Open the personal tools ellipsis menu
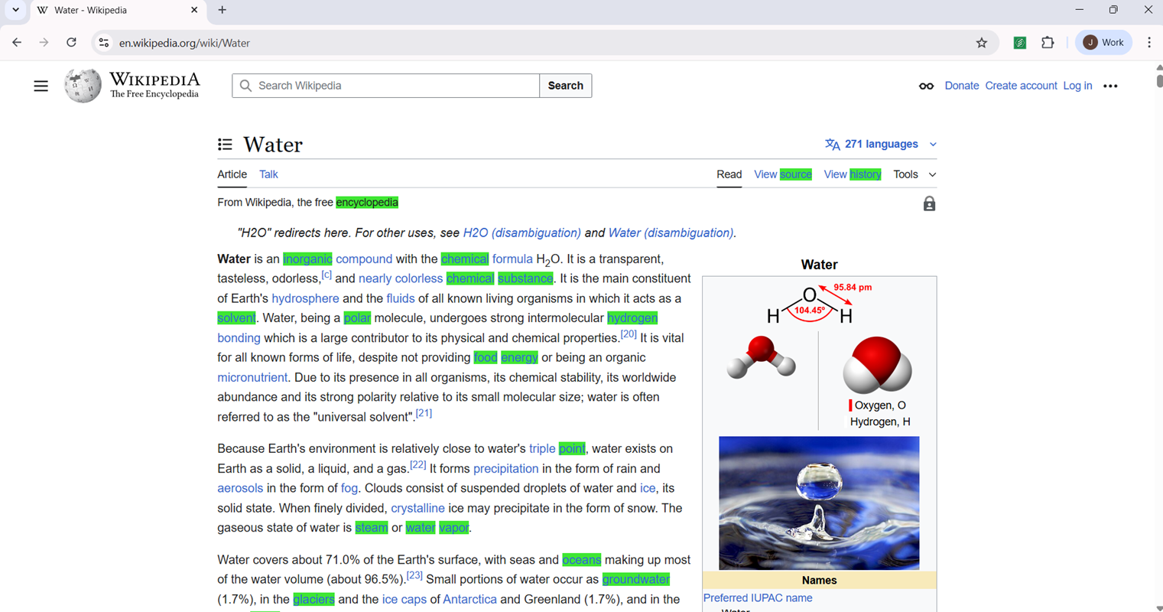Image resolution: width=1163 pixels, height=612 pixels. point(1110,86)
